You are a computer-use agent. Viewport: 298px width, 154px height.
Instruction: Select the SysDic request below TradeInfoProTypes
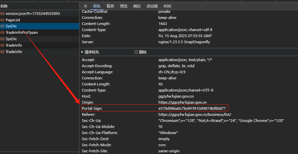(x=40, y=39)
